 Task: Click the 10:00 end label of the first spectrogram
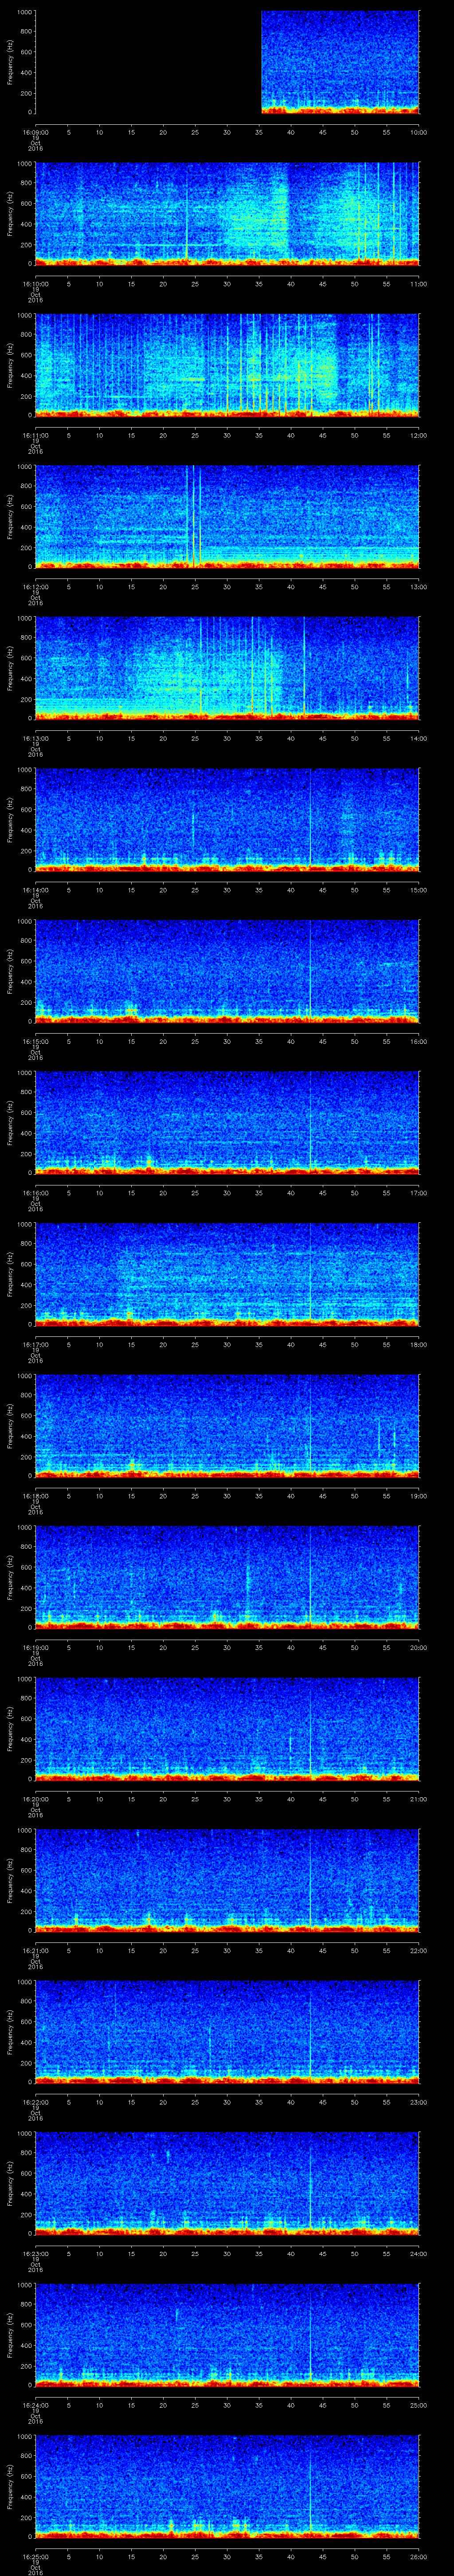[418, 132]
